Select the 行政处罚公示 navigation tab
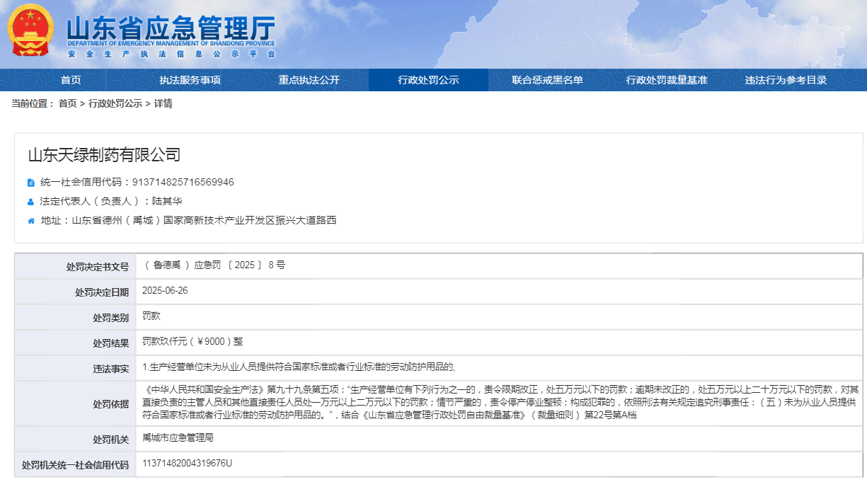 click(x=428, y=80)
